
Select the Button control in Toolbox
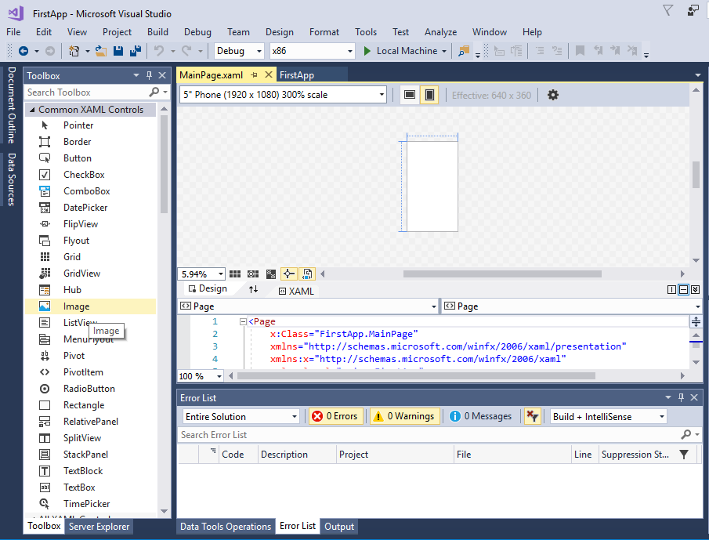point(90,158)
